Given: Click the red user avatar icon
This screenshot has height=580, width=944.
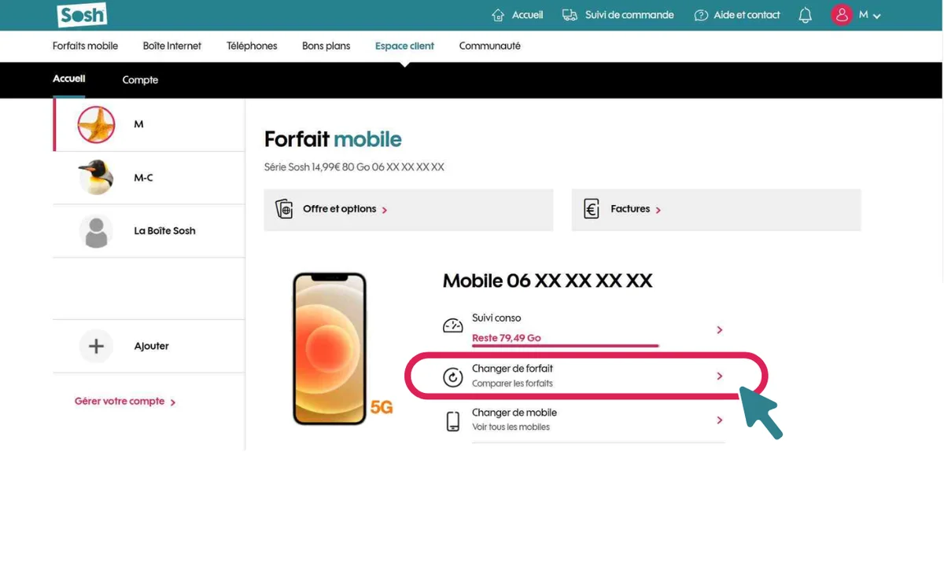Looking at the screenshot, I should pyautogui.click(x=842, y=15).
